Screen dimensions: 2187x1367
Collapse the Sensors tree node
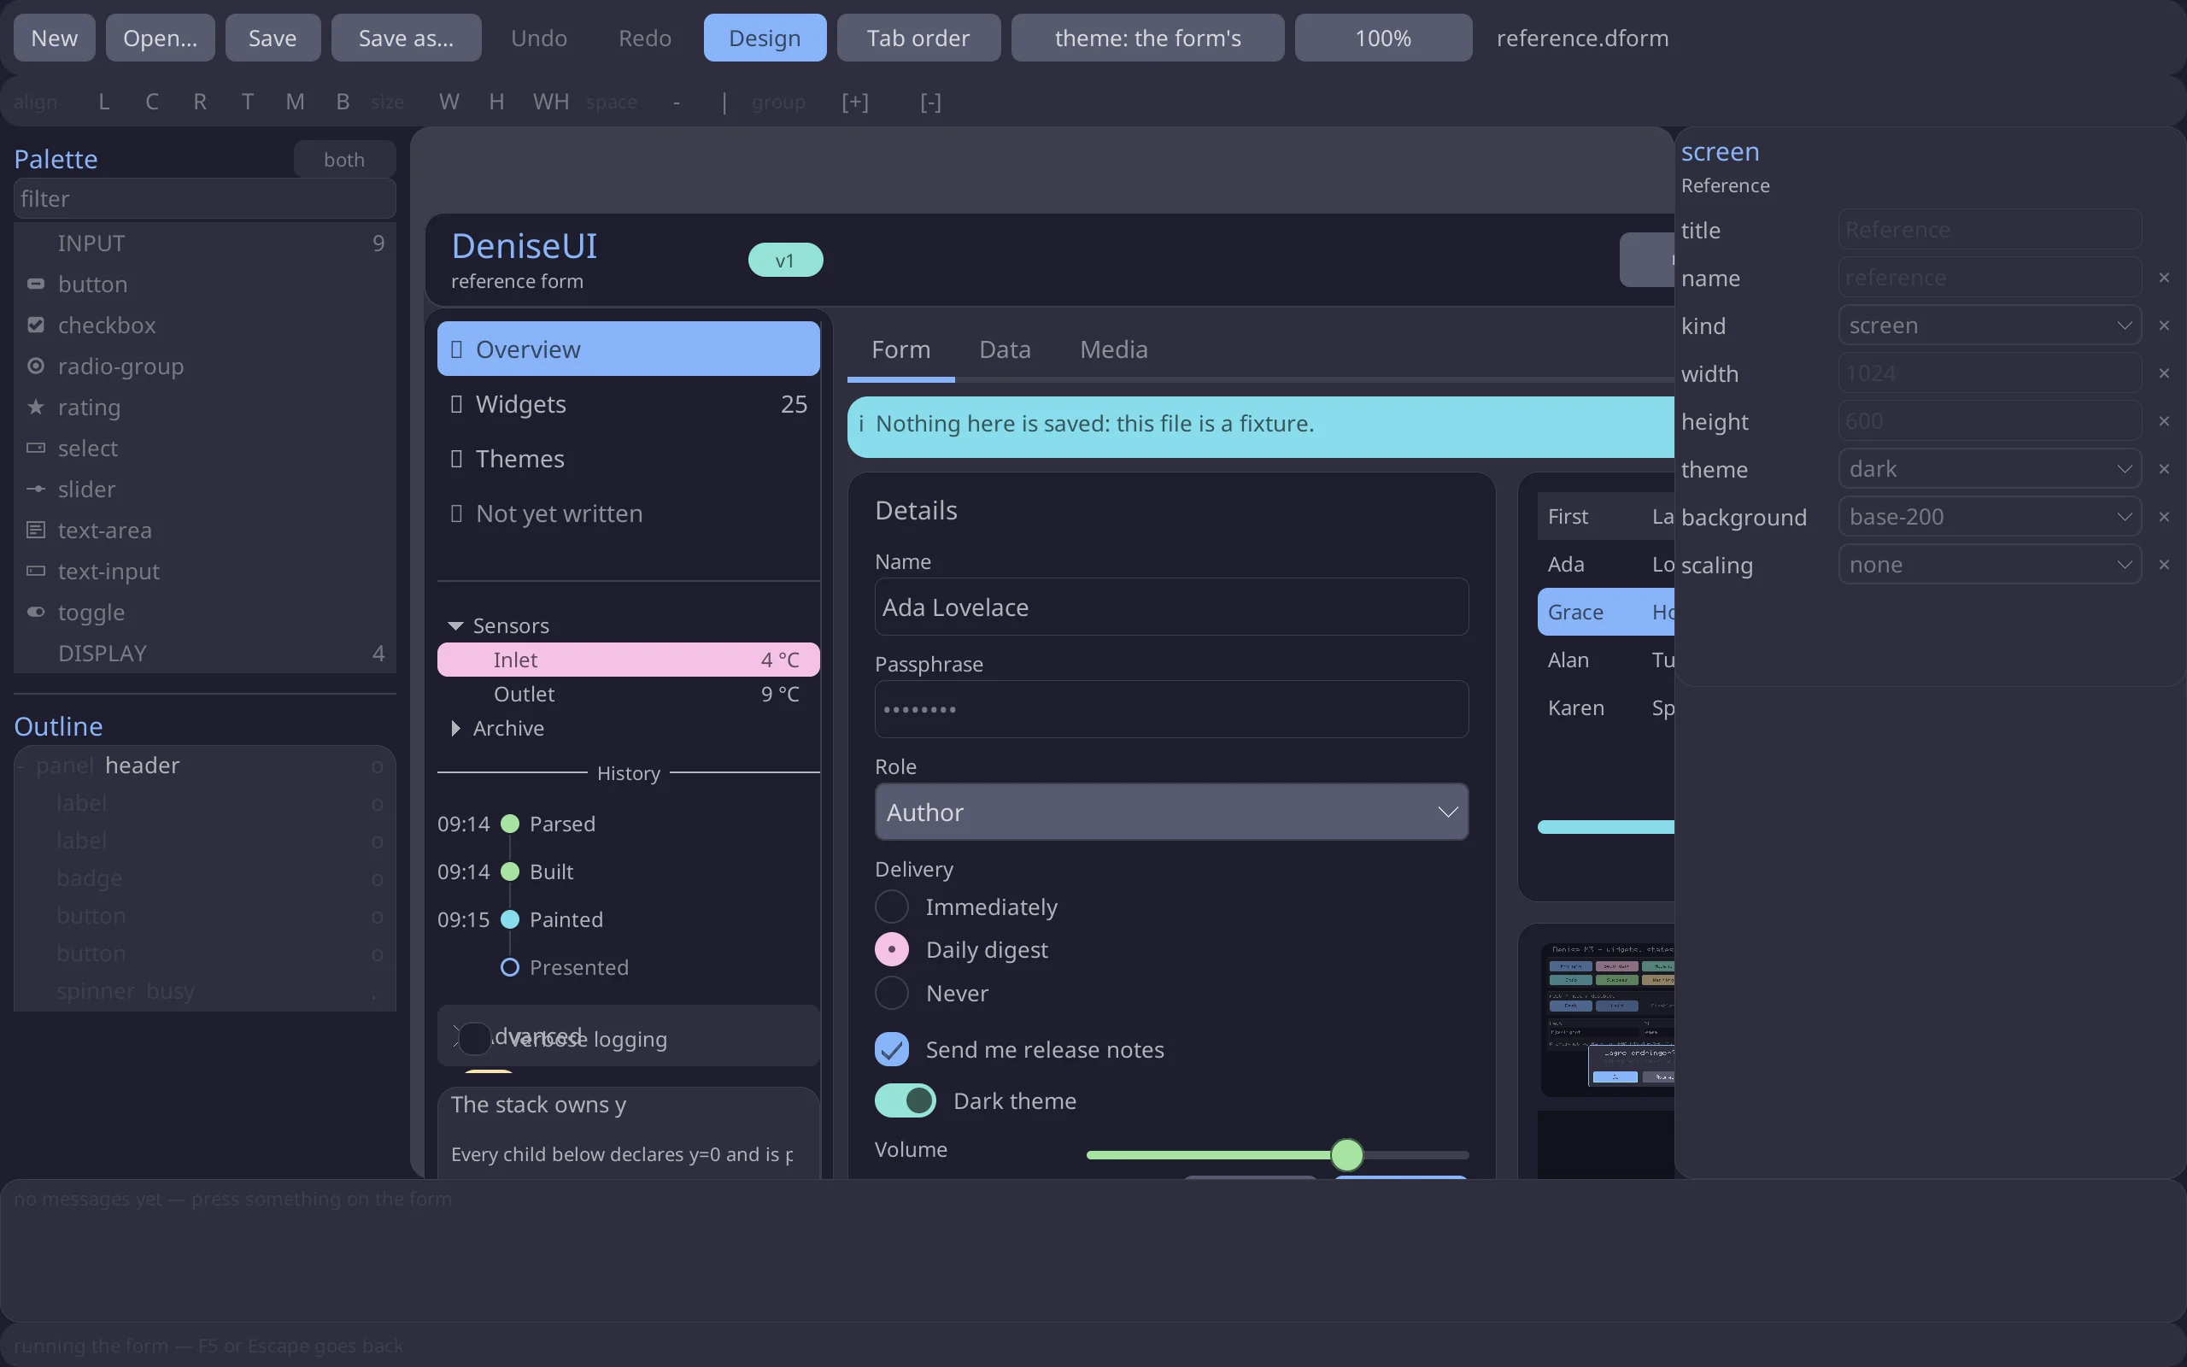pyautogui.click(x=455, y=625)
